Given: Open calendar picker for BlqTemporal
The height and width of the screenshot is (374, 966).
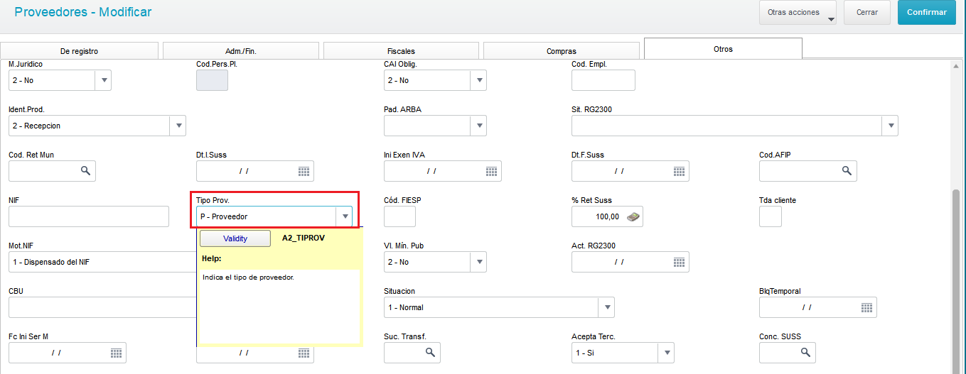Looking at the screenshot, I should 866,307.
